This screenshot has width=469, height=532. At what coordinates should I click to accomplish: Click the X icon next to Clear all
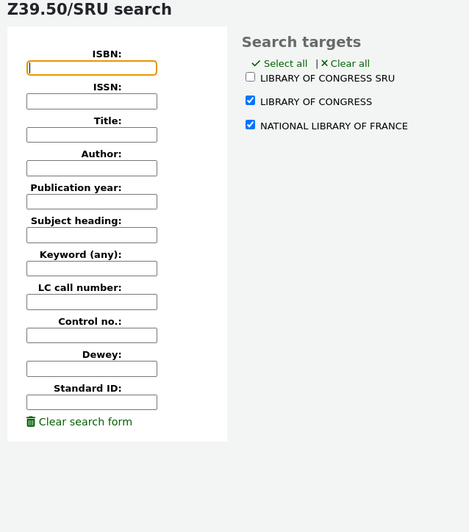(324, 63)
